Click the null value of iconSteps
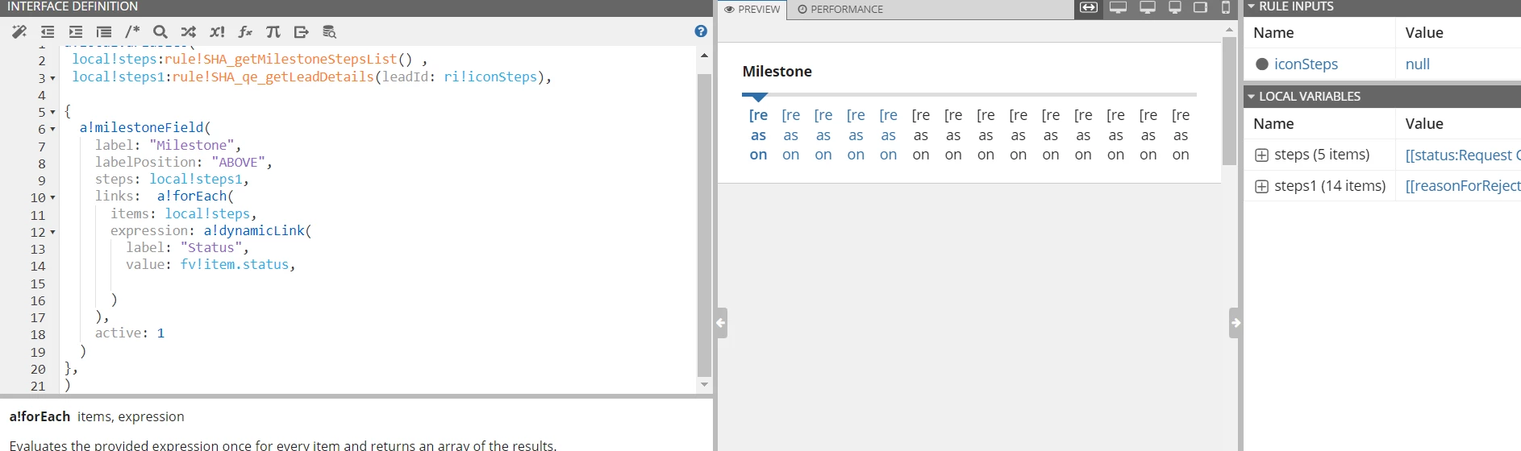Viewport: 1521px width, 451px height. [1417, 64]
